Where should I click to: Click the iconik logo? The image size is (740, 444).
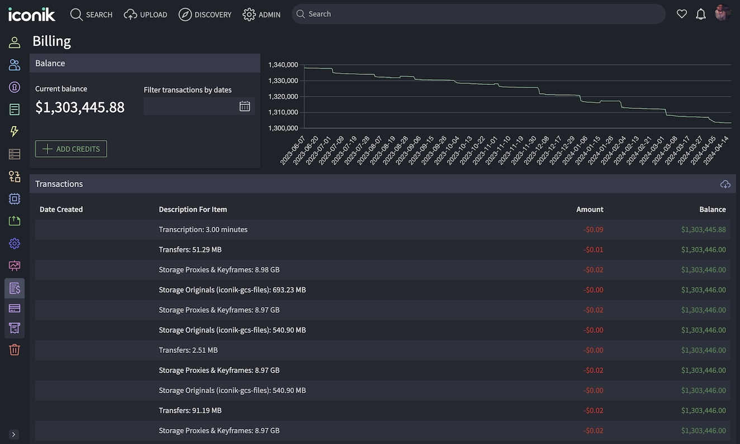pos(32,14)
